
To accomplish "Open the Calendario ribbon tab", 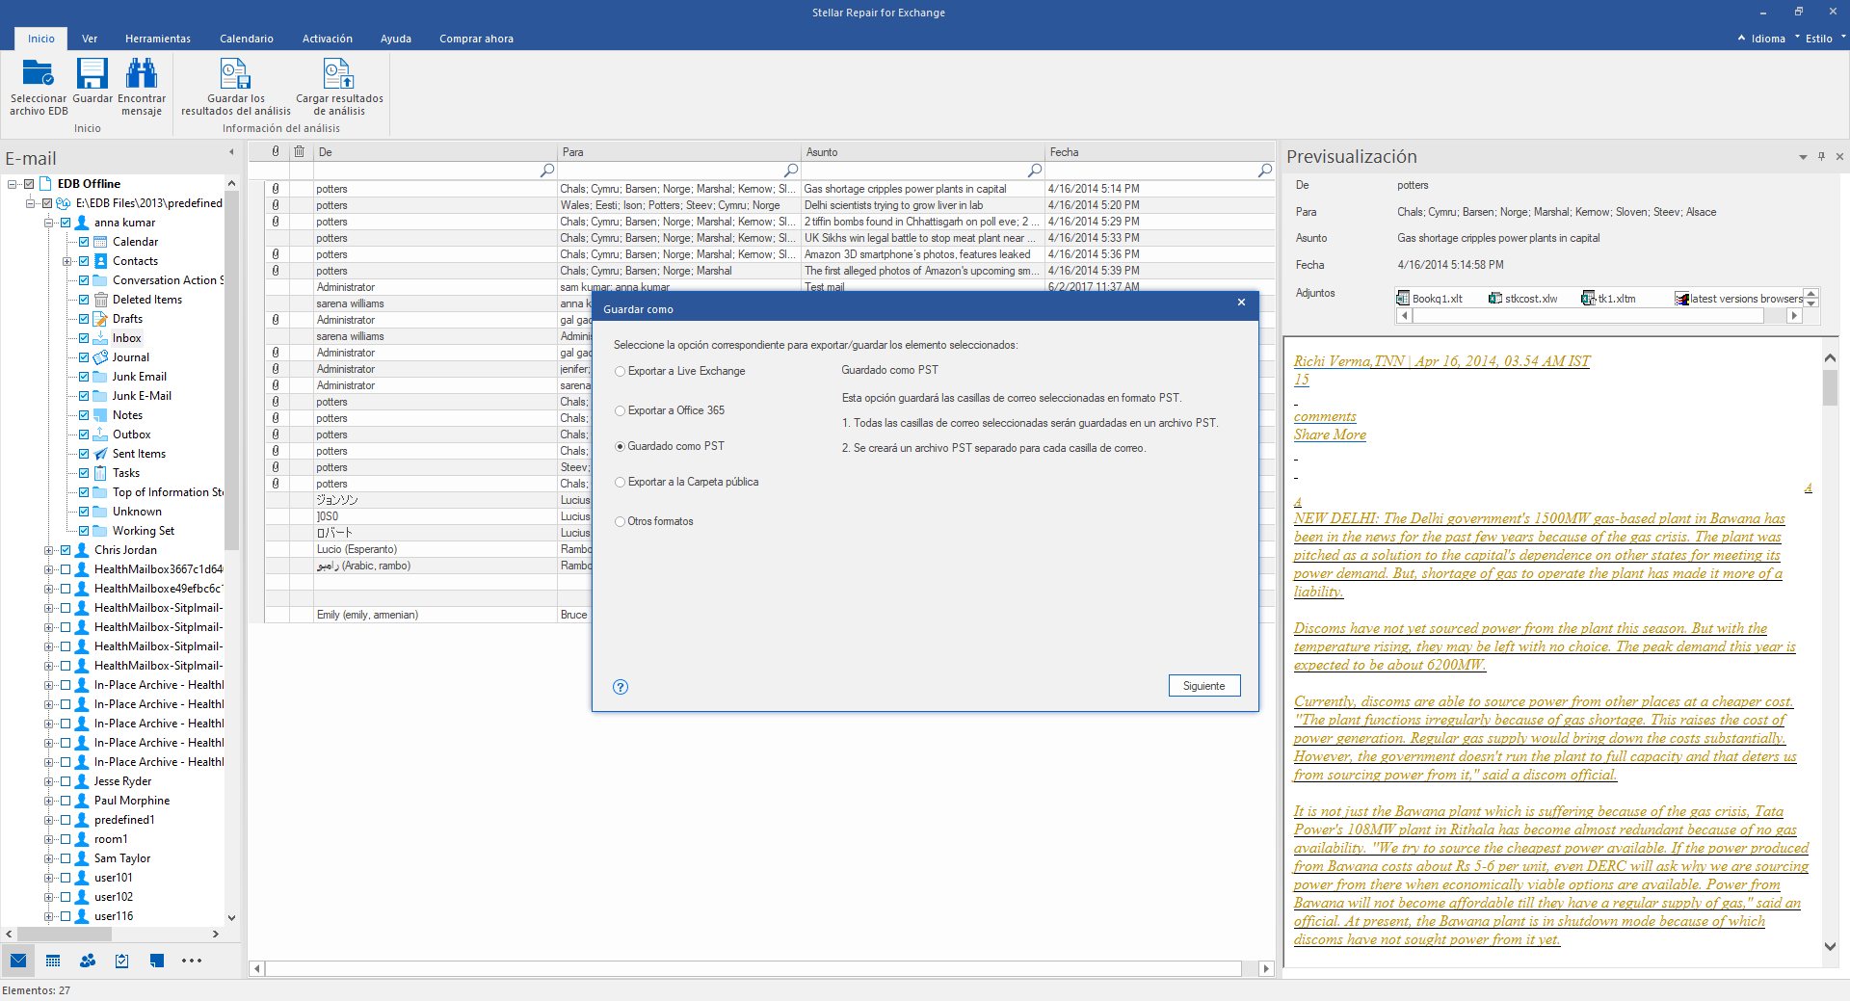I will tap(247, 39).
